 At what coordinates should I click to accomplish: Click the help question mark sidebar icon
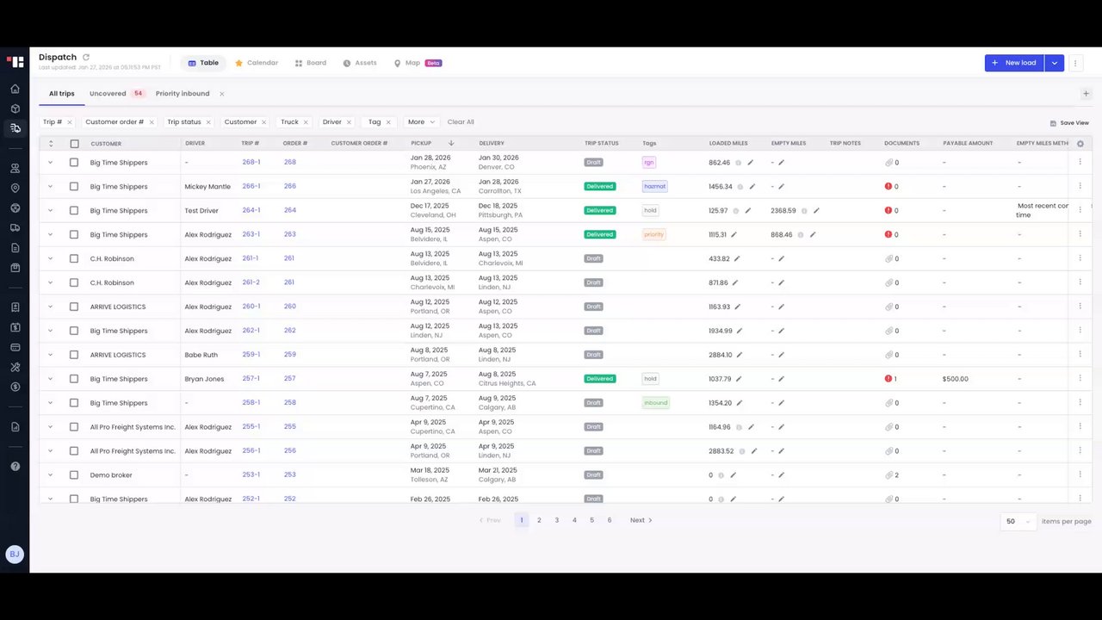coord(15,466)
